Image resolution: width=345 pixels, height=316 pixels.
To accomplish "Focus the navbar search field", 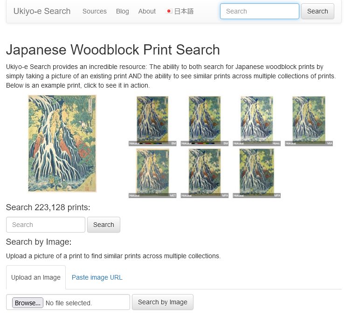I will click(x=259, y=11).
